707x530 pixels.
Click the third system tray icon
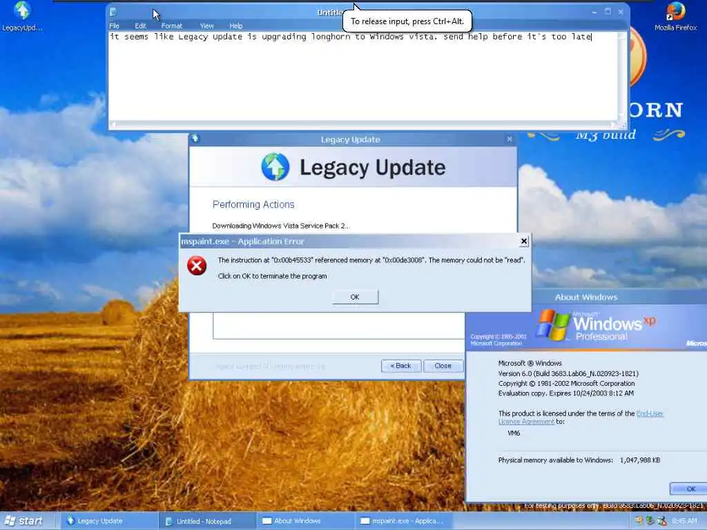point(661,521)
